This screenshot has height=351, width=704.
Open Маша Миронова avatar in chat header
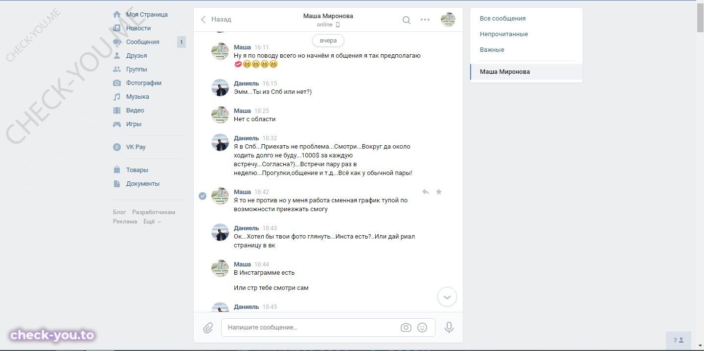(x=448, y=20)
